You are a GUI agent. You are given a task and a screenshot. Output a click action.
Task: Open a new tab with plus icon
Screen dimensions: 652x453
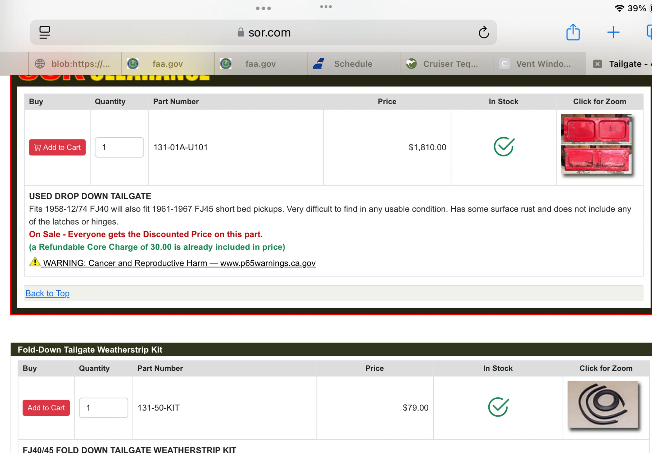[613, 32]
